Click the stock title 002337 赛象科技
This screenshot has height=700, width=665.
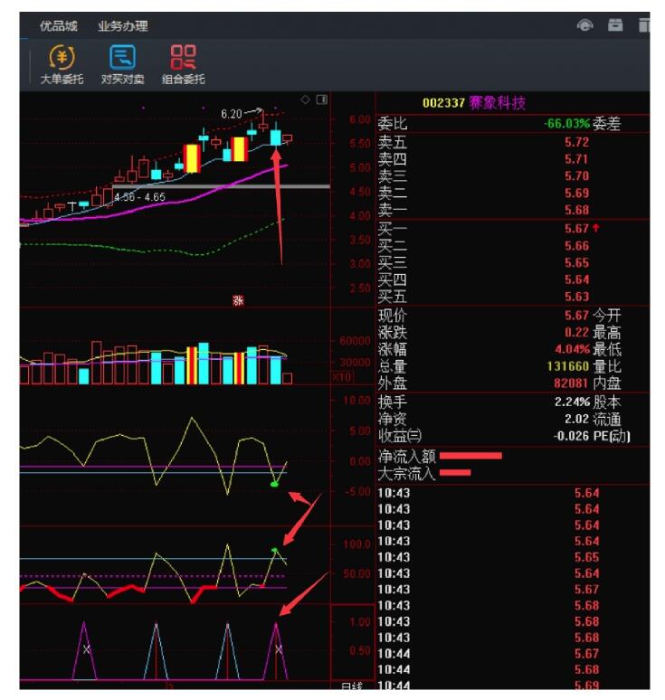pos(473,103)
